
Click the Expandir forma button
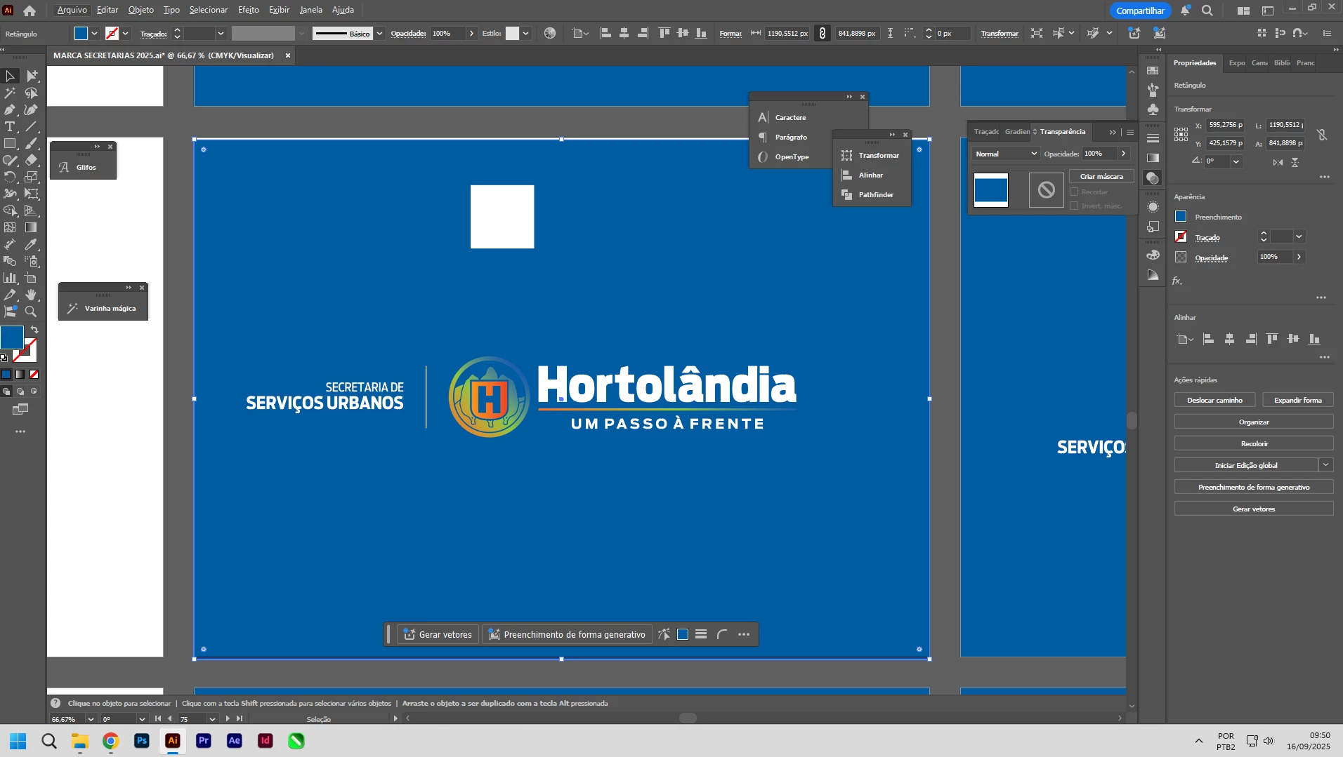pyautogui.click(x=1298, y=401)
